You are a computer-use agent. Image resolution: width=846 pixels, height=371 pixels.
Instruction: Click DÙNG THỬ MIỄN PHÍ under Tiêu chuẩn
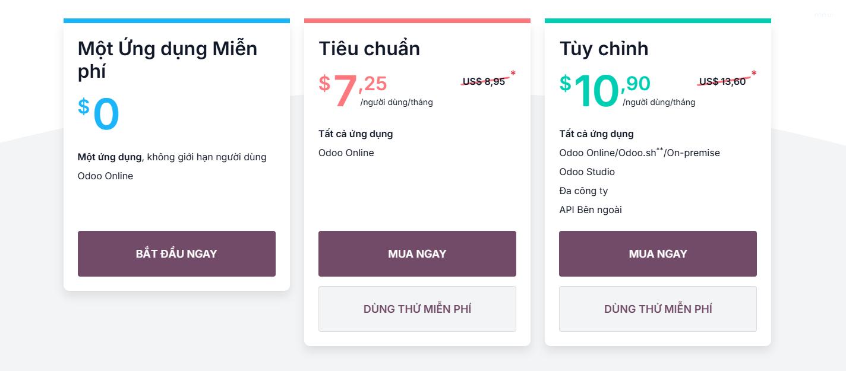(417, 309)
